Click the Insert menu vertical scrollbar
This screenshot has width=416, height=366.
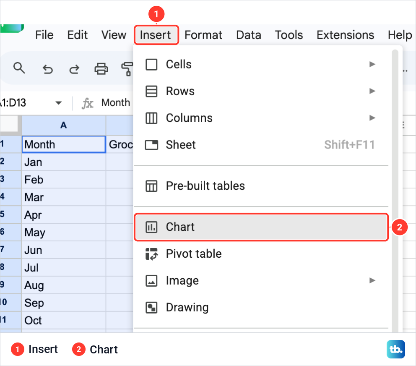click(395, 191)
